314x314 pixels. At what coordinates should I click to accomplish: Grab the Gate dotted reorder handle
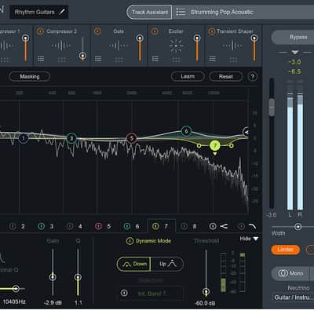pyautogui.click(x=119, y=60)
